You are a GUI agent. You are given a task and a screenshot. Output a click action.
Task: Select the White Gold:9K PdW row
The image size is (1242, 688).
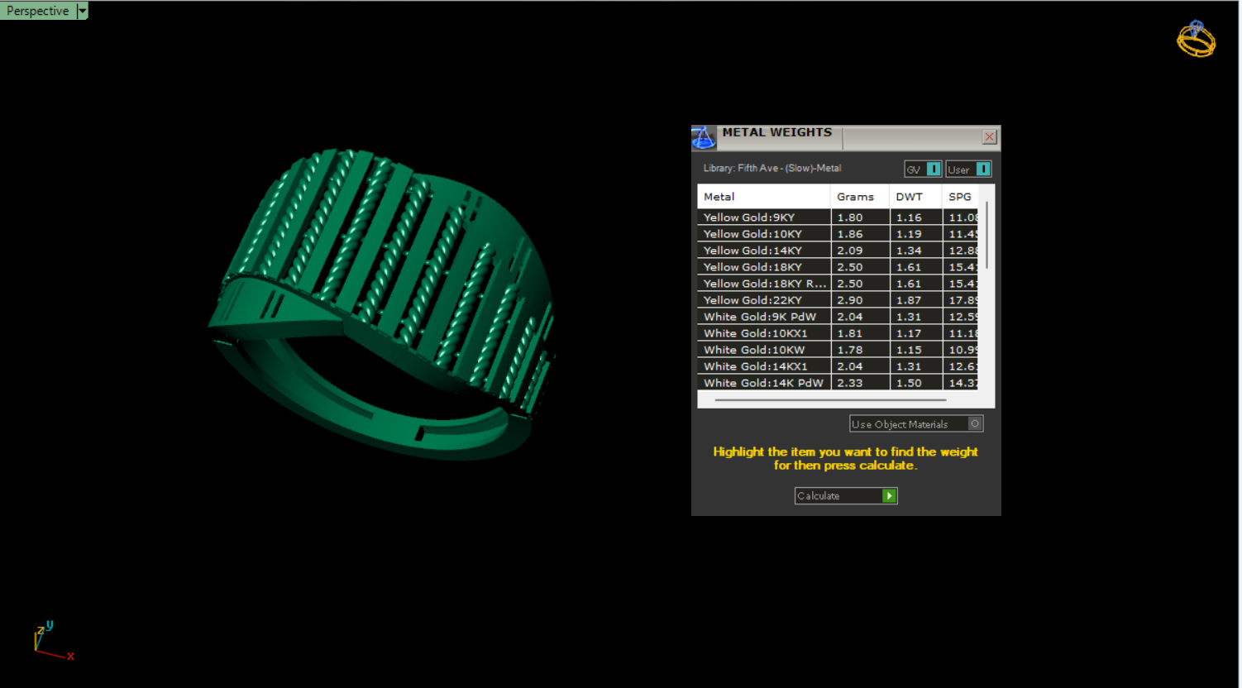[762, 317]
